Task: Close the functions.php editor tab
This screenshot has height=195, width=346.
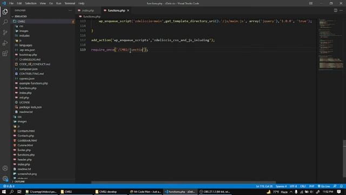Action: click(x=128, y=10)
